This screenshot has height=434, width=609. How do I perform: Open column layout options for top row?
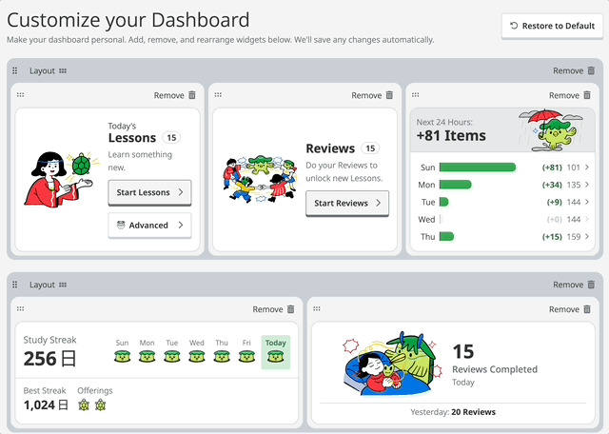tap(63, 70)
